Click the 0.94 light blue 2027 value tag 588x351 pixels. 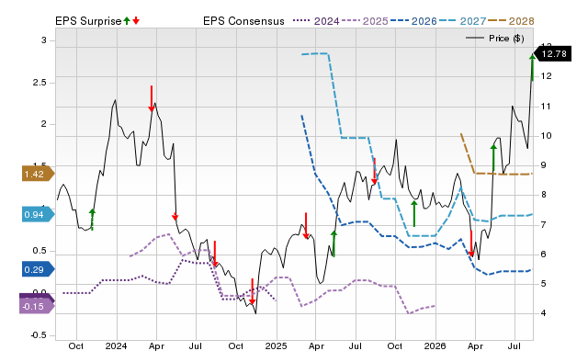pyautogui.click(x=38, y=214)
